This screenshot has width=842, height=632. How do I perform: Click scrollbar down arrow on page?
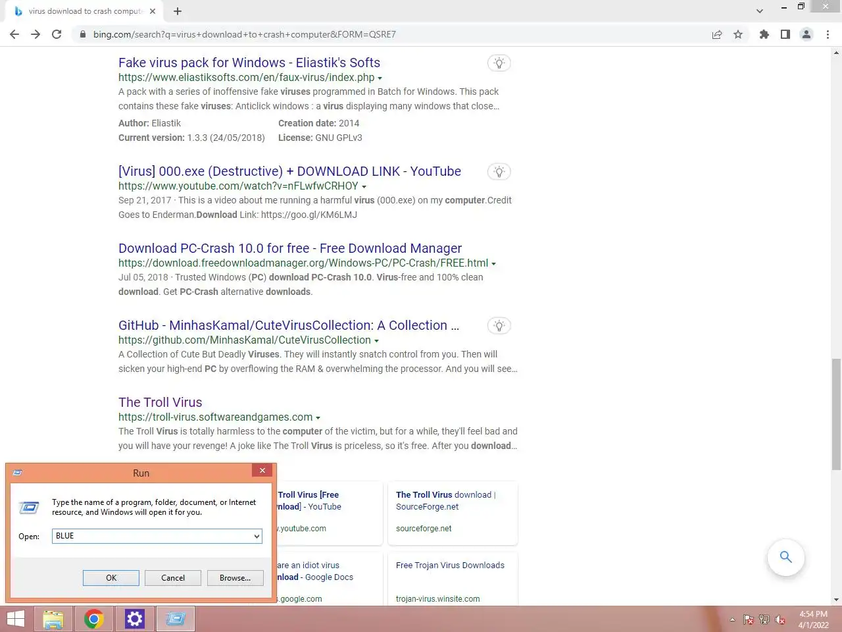click(x=836, y=600)
